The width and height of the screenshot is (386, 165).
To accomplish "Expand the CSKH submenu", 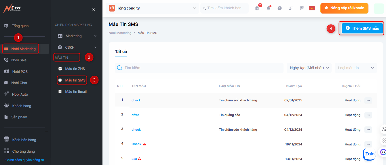I will click(95, 47).
